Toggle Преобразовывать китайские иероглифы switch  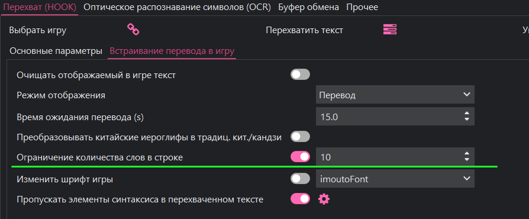[x=300, y=137]
